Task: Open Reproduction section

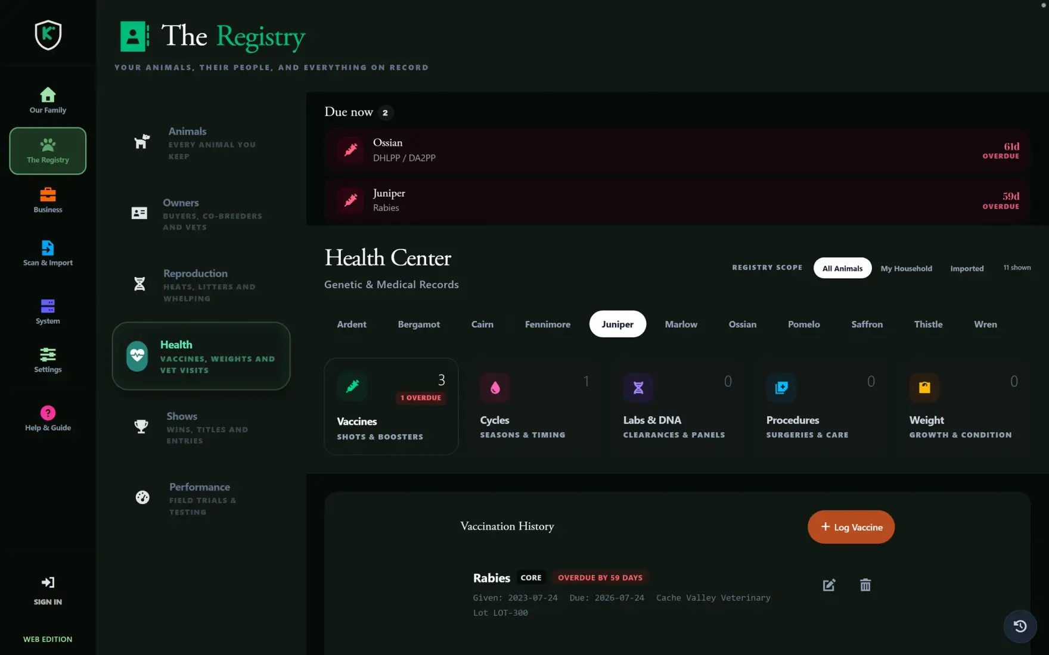Action: pyautogui.click(x=201, y=285)
